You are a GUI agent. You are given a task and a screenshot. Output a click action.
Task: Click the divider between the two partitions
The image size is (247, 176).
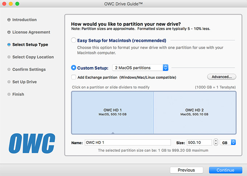click(x=154, y=113)
